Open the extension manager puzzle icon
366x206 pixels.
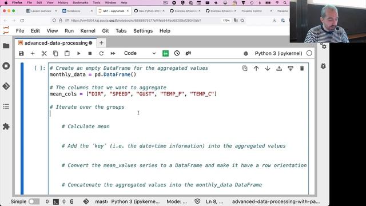point(6,126)
